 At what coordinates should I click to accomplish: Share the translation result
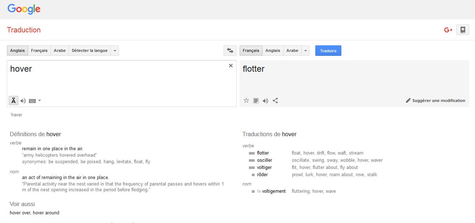[275, 101]
